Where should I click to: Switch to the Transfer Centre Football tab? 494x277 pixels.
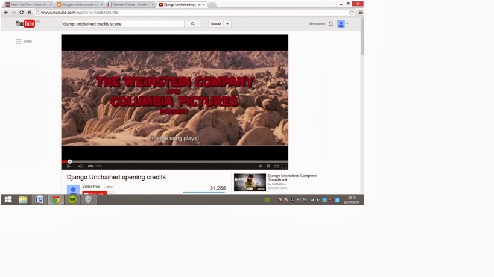click(130, 5)
